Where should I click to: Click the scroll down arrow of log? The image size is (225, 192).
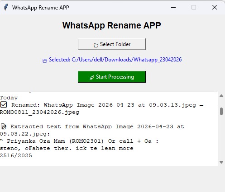pyautogui.click(x=221, y=162)
